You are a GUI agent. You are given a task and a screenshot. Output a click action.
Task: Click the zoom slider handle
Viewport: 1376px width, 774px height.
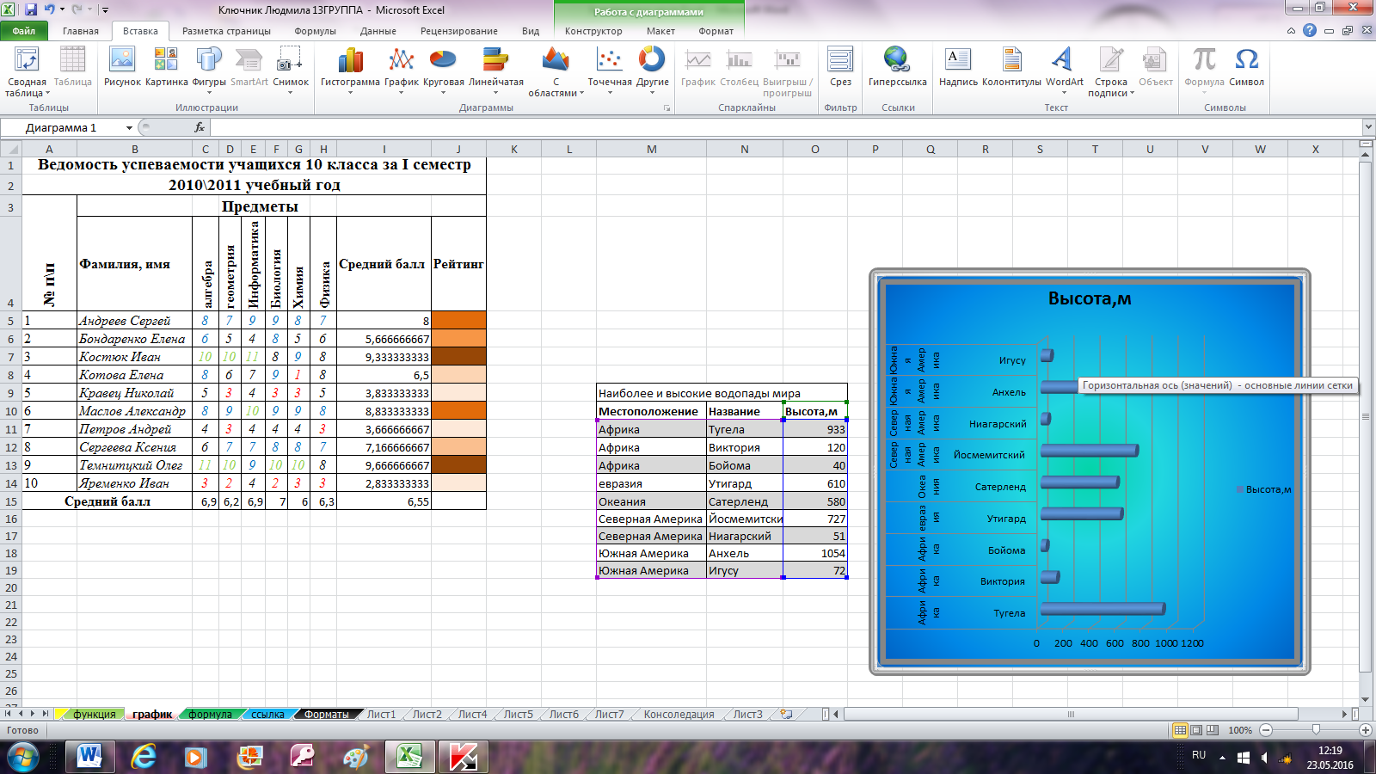pos(1316,730)
